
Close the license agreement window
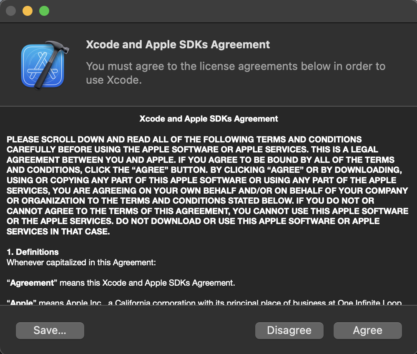[x=11, y=11]
